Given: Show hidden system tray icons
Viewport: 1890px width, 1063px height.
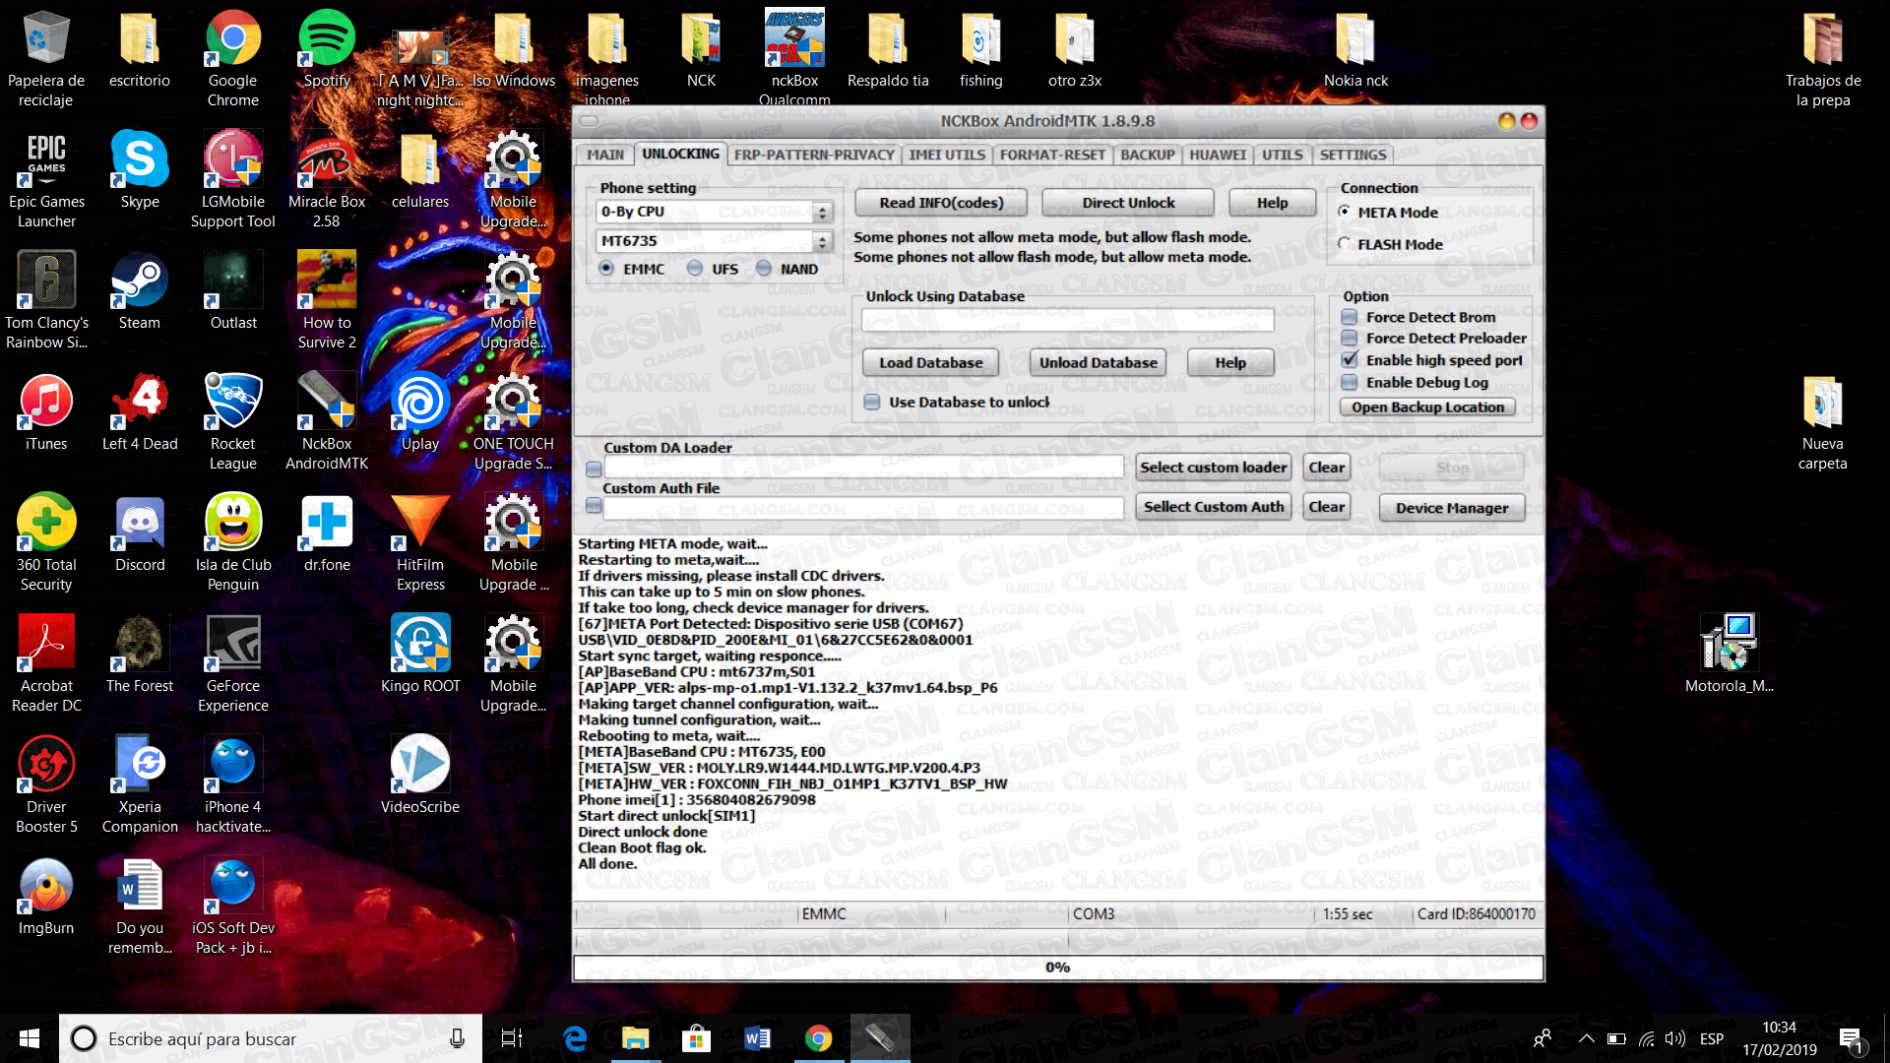Looking at the screenshot, I should (1586, 1038).
